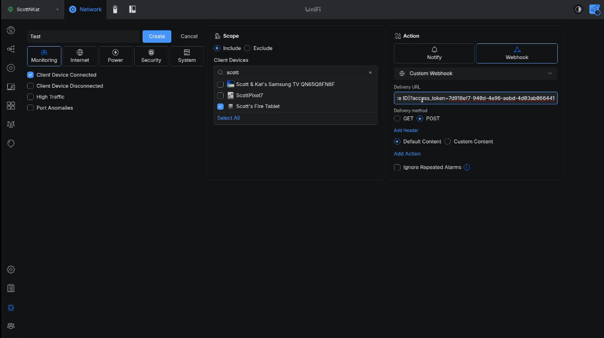Click the Select All link
The height and width of the screenshot is (338, 604).
click(228, 118)
